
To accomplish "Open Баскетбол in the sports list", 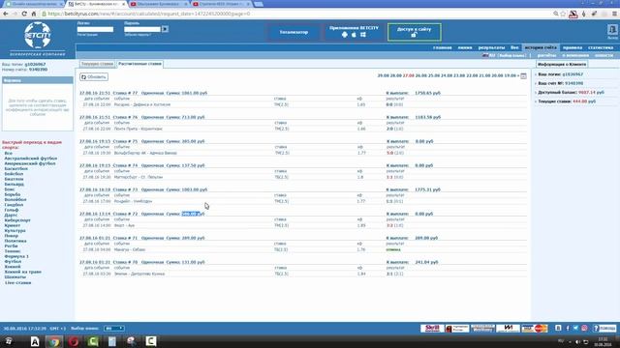I will [16, 169].
